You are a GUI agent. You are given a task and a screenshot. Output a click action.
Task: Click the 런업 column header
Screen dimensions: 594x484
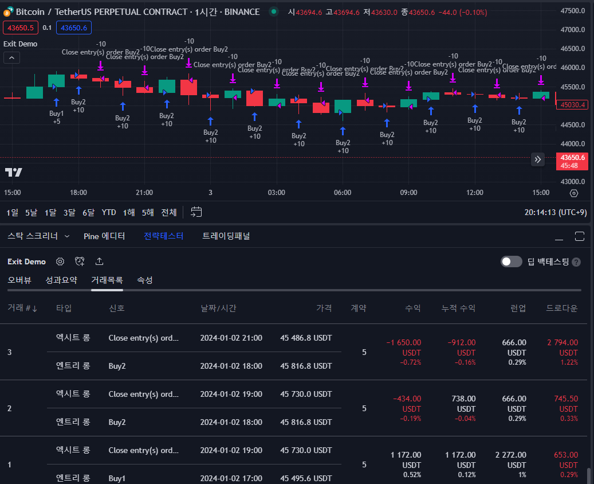(x=518, y=308)
